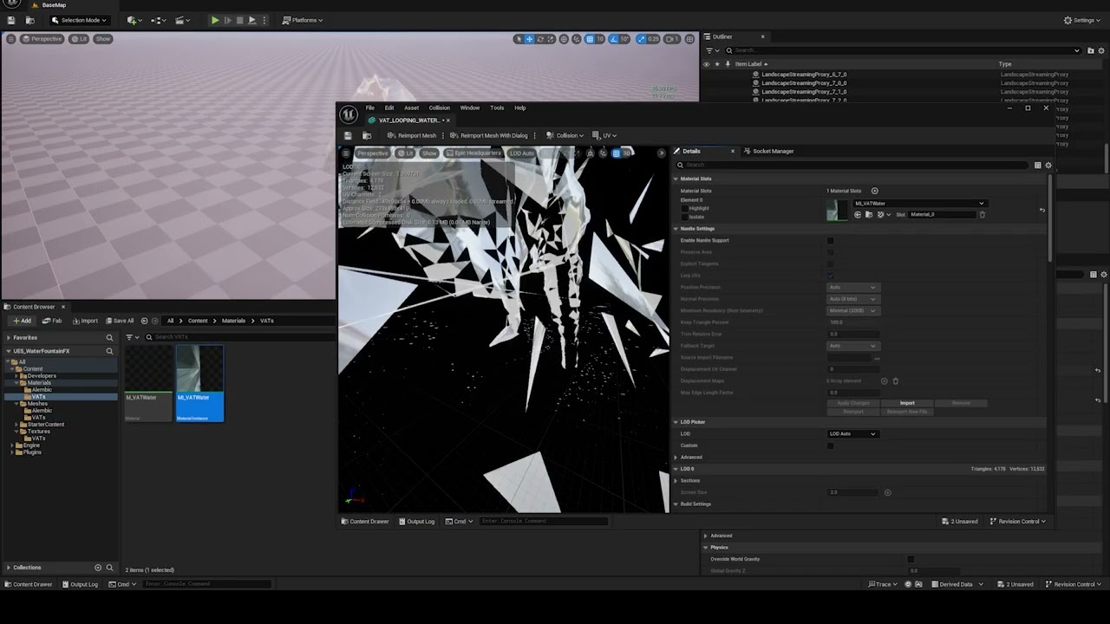Toggle grid snapping in main viewport
The width and height of the screenshot is (1110, 624).
[x=589, y=39]
